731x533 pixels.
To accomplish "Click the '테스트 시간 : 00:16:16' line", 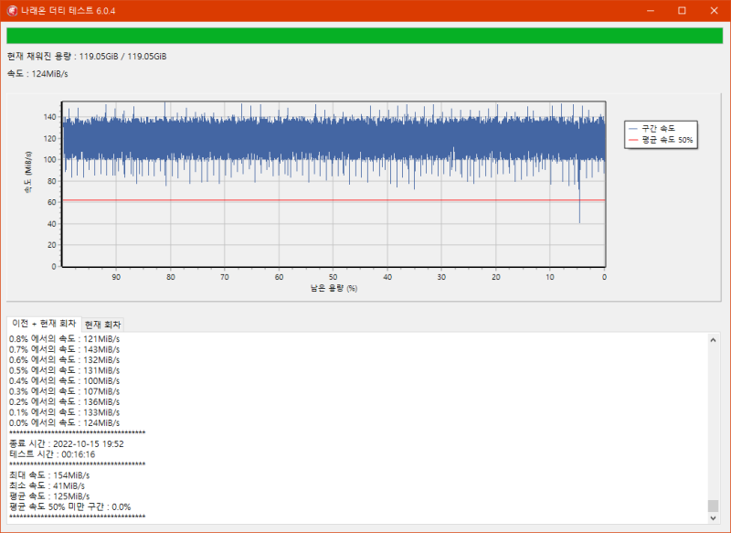I will [x=52, y=454].
